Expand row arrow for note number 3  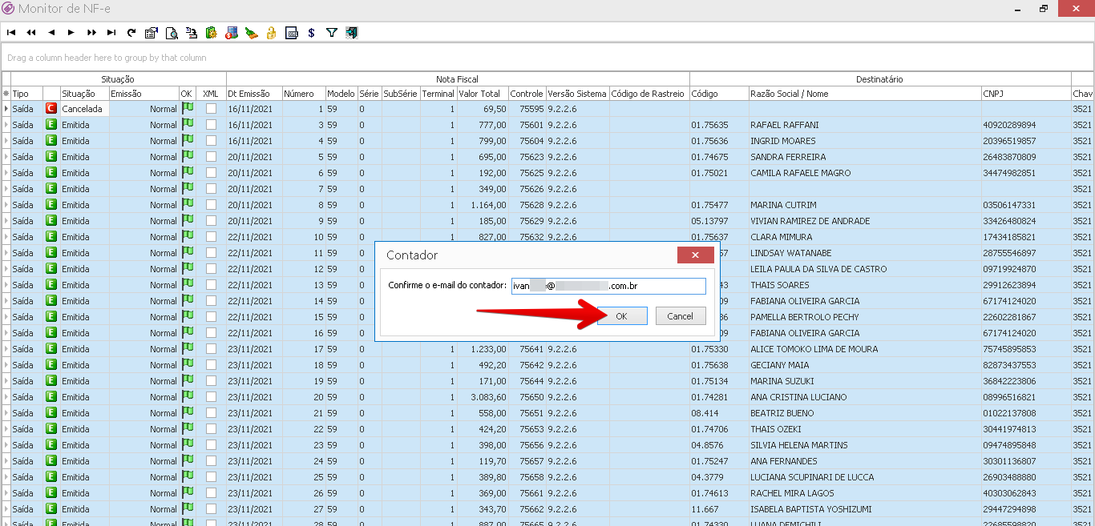[x=6, y=125]
